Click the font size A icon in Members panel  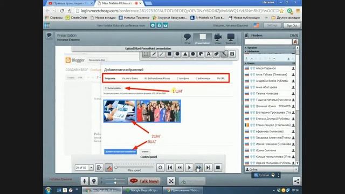pyautogui.click(x=295, y=41)
